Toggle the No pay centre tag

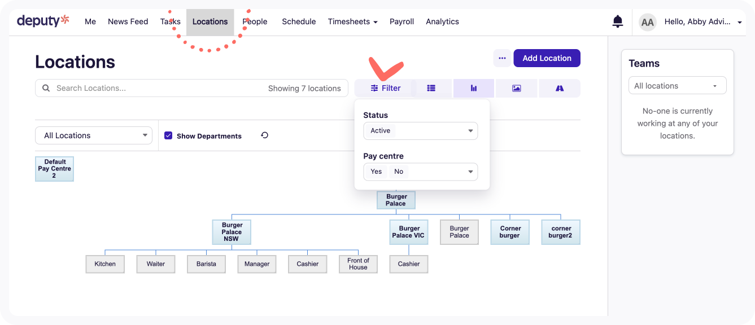tap(399, 172)
